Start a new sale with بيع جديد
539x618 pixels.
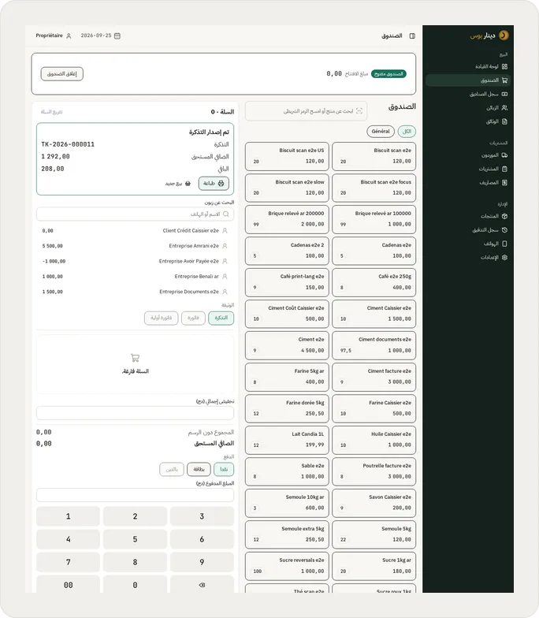tap(178, 184)
